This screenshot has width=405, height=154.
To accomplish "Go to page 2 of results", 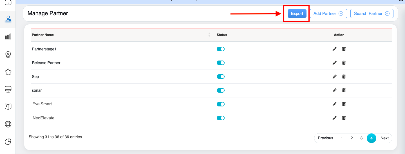I will pos(352,138).
